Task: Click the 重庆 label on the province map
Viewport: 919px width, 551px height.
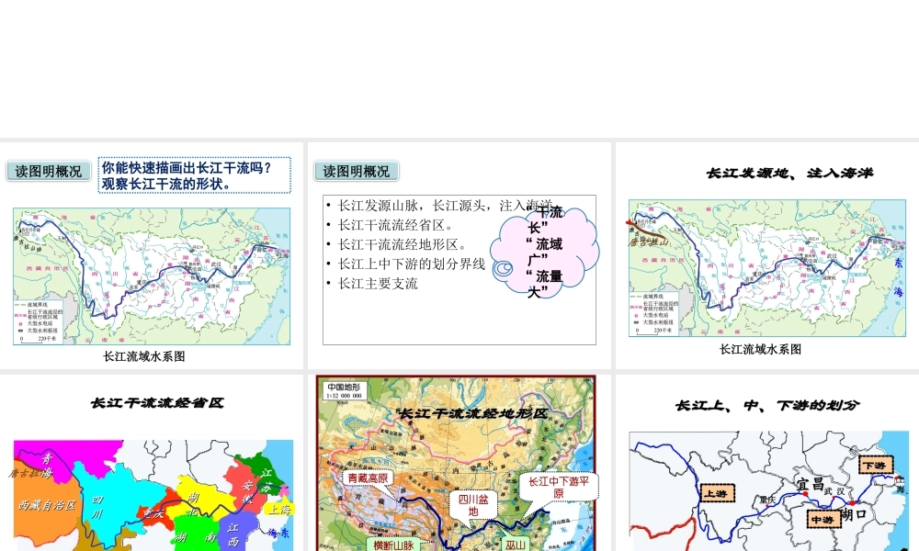Action: pos(153,512)
